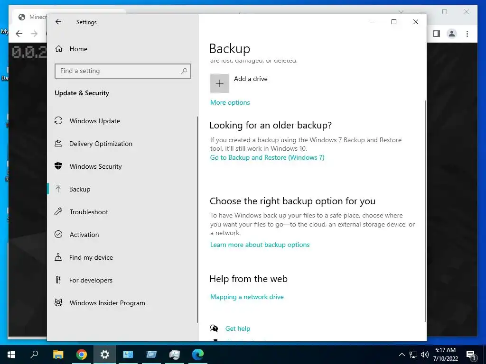This screenshot has height=364, width=486.
Task: Click the Add a drive plus button
Action: click(220, 83)
